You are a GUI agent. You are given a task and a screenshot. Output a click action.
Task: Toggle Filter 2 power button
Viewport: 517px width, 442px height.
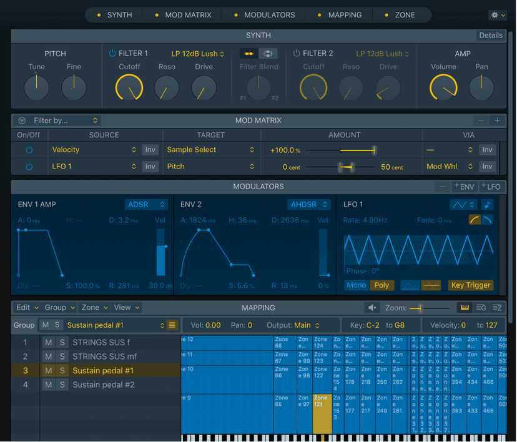[297, 53]
